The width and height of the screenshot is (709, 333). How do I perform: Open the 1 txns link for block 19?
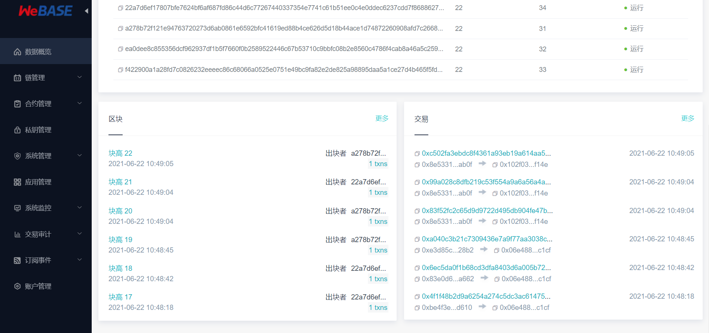click(x=378, y=250)
